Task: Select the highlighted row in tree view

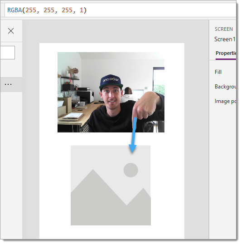Action: [11, 84]
